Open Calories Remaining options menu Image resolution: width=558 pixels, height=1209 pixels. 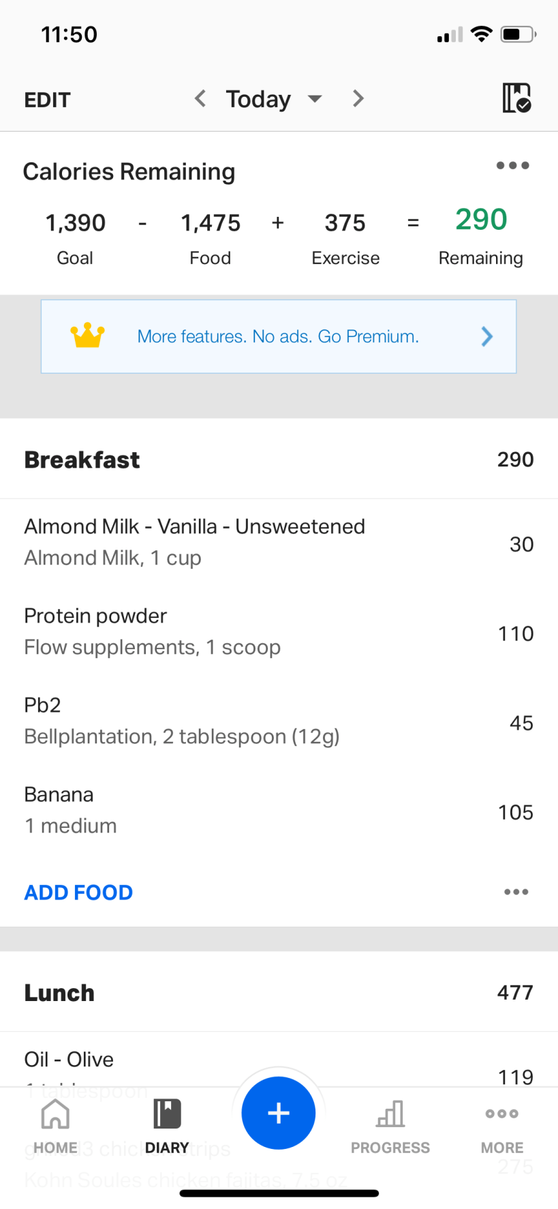pos(512,166)
